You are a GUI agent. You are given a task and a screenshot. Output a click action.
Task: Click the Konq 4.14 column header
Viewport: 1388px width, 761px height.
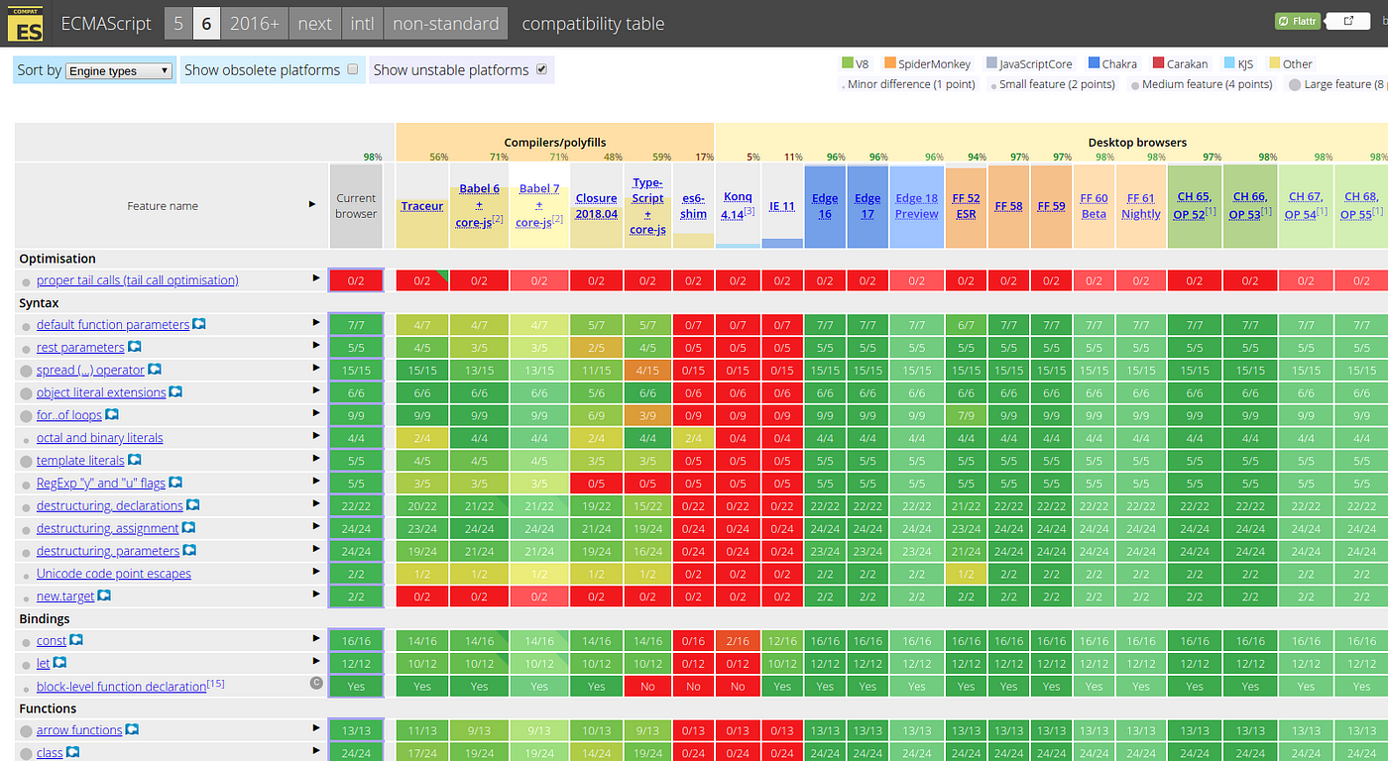coord(739,206)
